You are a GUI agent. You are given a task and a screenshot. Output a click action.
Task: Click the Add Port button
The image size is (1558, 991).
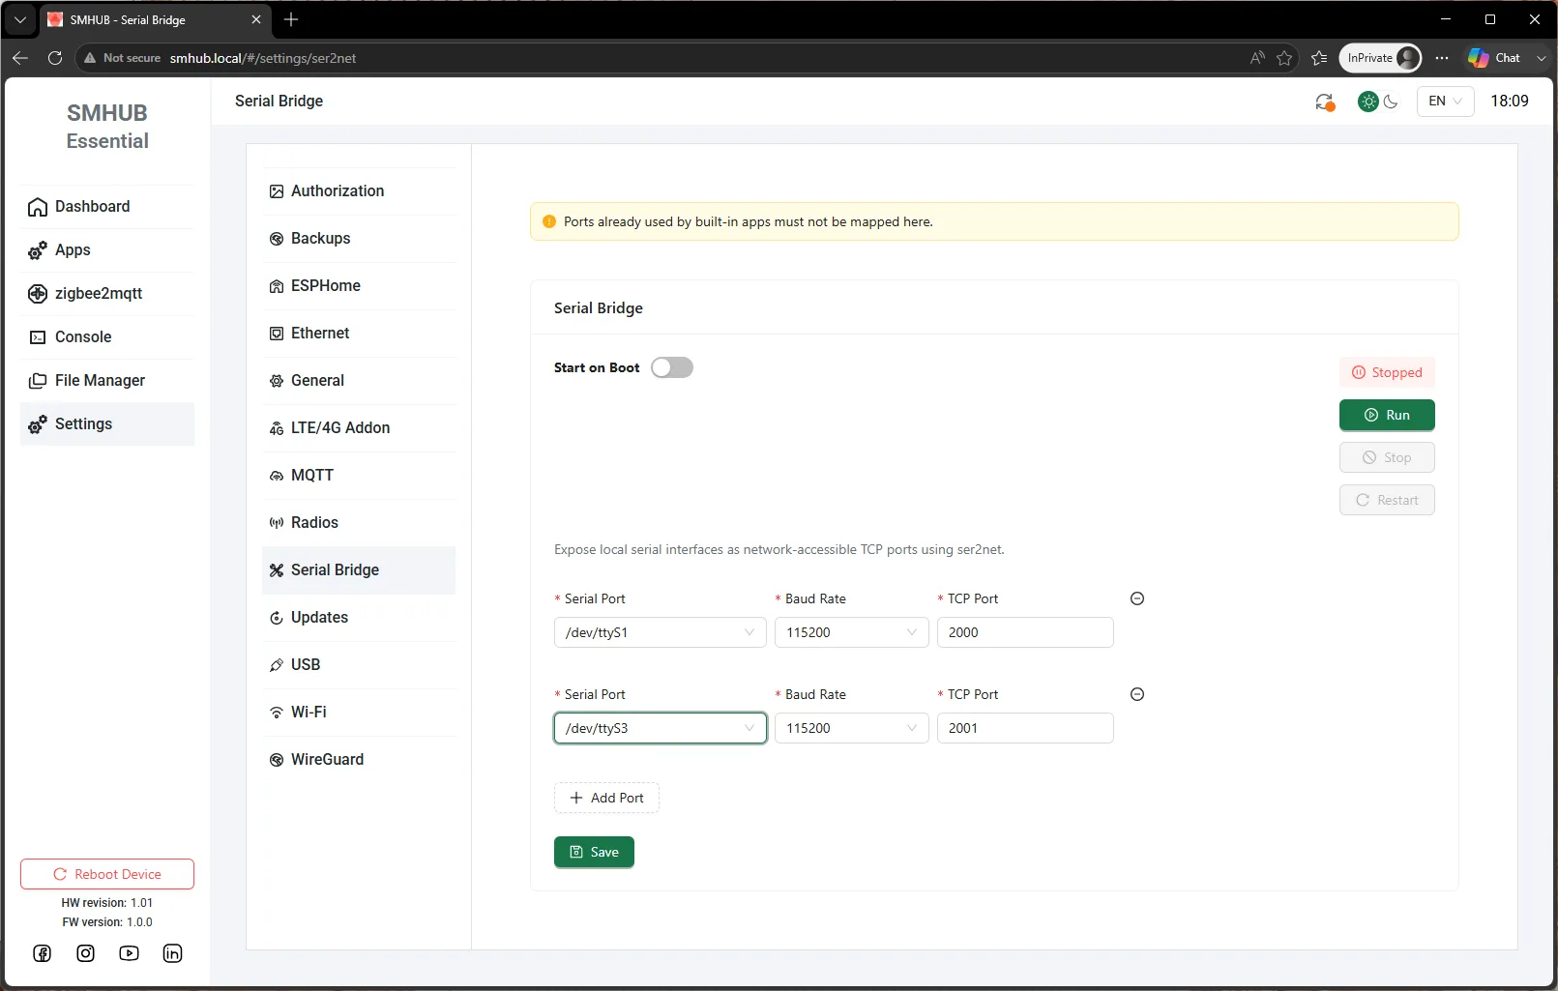click(x=606, y=798)
